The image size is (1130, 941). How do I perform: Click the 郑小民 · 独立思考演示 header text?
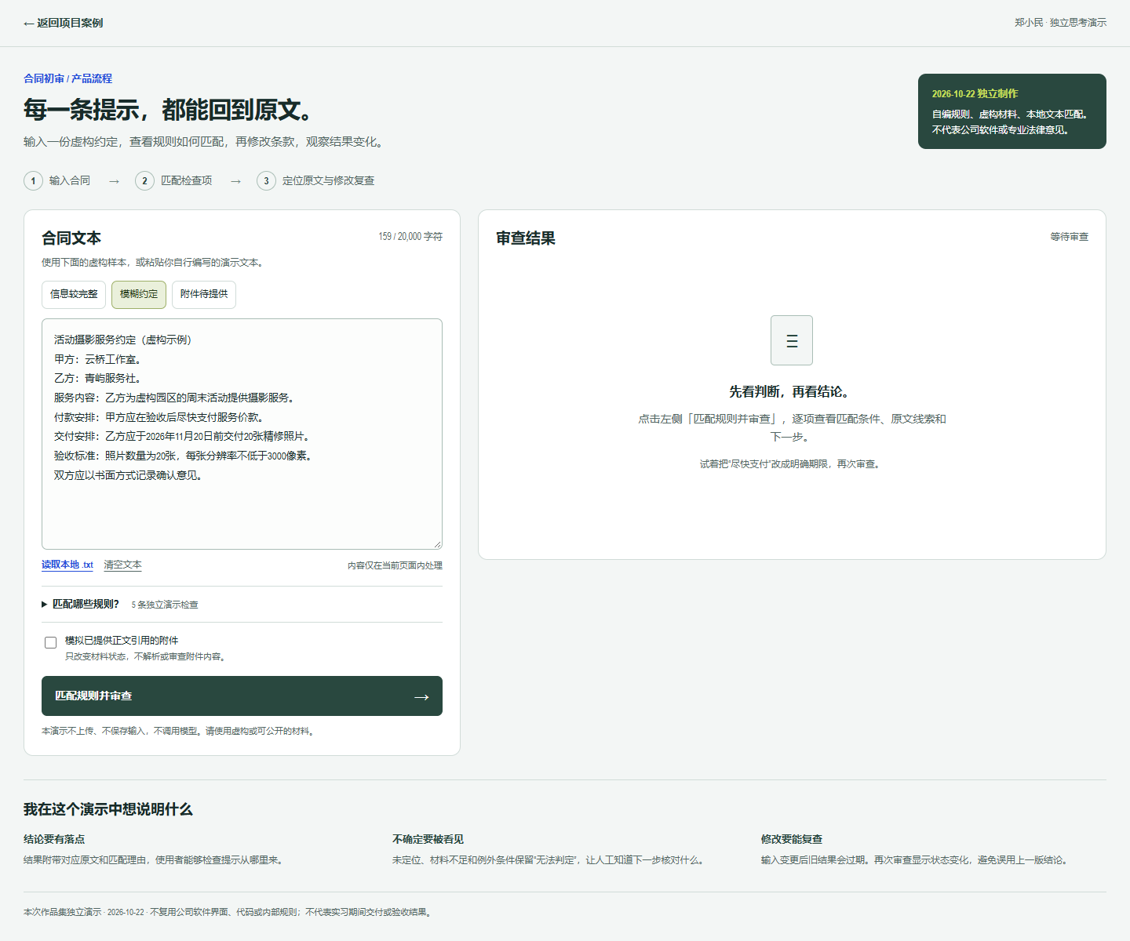click(1060, 23)
